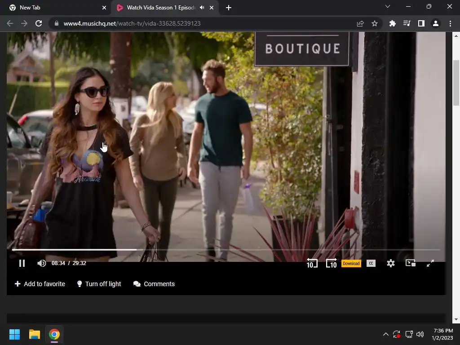Open Windows Start menu
Viewport: 460px width, 345px height.
point(14,334)
